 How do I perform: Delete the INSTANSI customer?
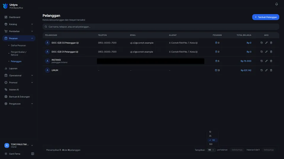pos(271,61)
